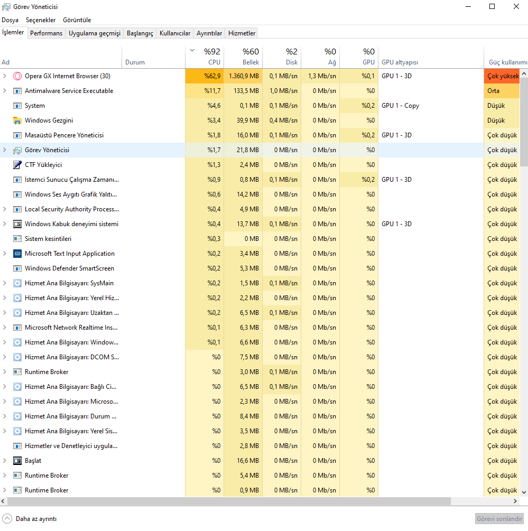Click the vertical scrollbar up arrow
This screenshot has height=531, width=528.
(x=524, y=73)
